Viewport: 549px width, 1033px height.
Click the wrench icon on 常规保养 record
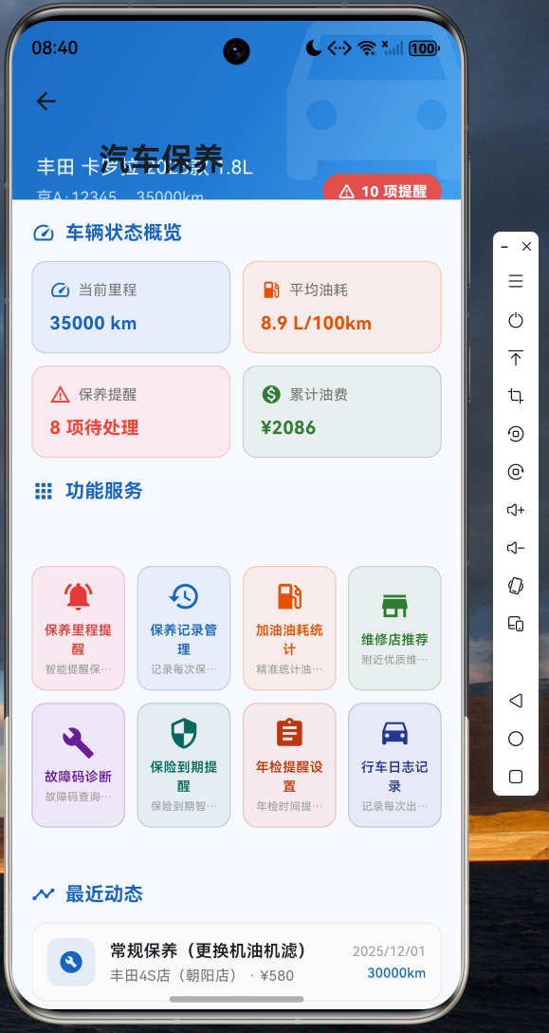[71, 962]
